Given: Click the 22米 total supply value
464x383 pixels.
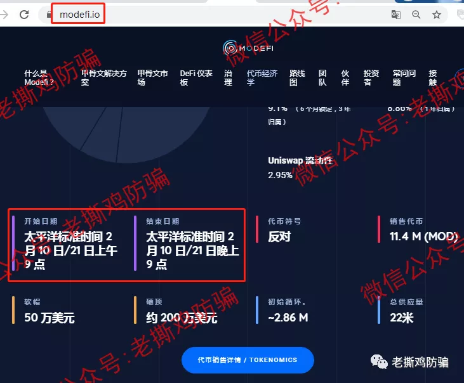Looking at the screenshot, I should (402, 318).
